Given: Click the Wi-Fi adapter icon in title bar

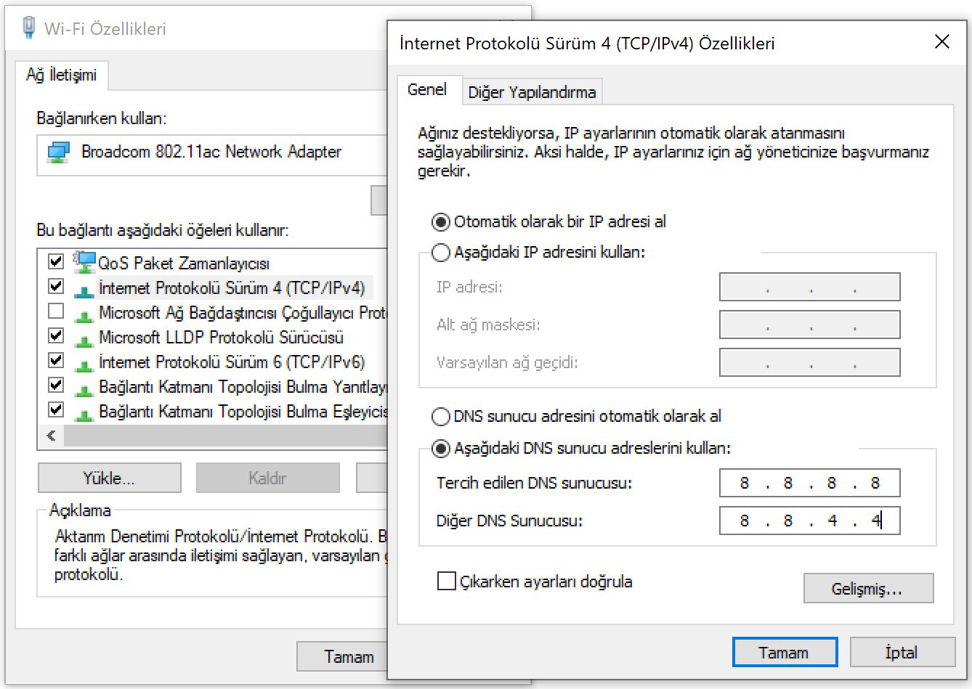Looking at the screenshot, I should tap(29, 28).
